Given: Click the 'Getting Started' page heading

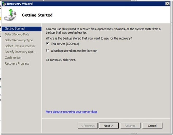Looking at the screenshot, I should [37, 15].
